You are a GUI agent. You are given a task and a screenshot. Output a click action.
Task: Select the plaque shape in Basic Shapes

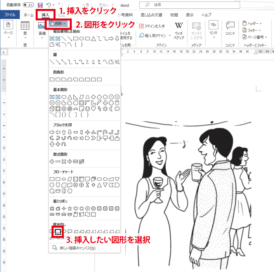111,103
